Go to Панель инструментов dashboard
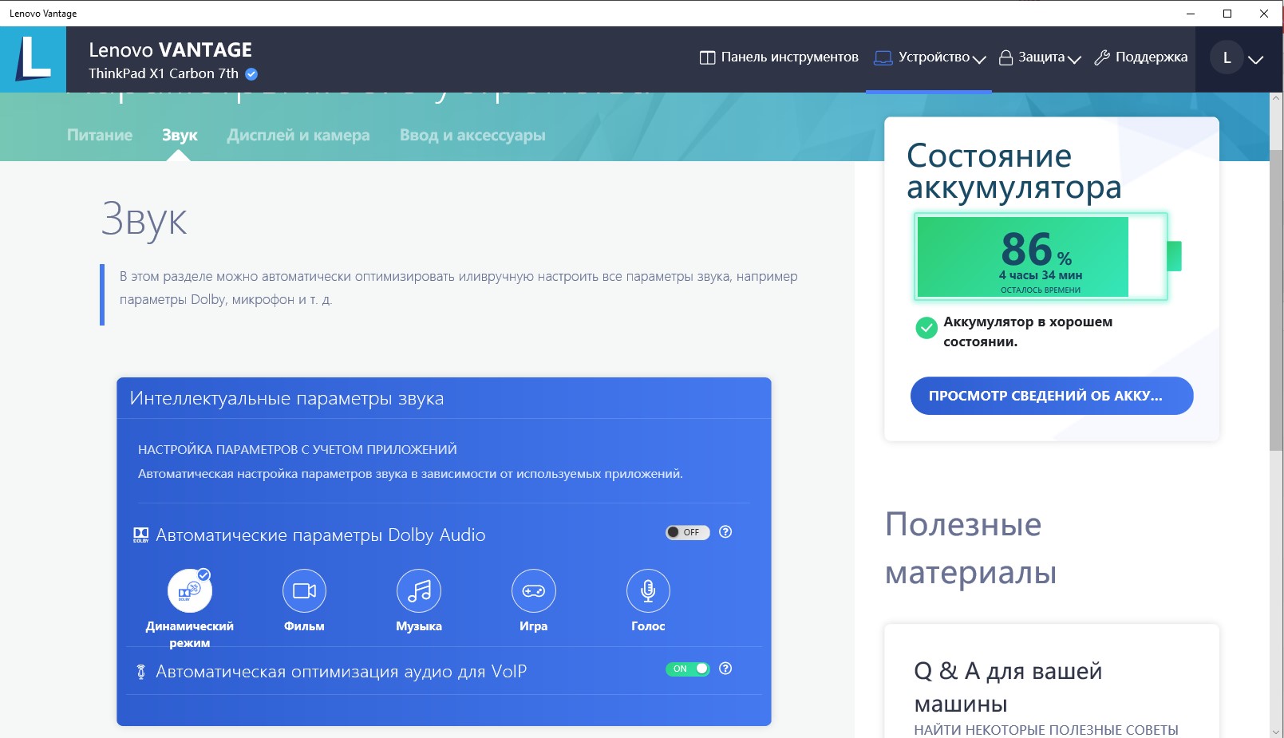This screenshot has height=738, width=1284. (x=779, y=57)
